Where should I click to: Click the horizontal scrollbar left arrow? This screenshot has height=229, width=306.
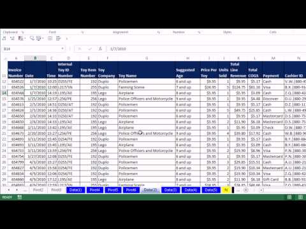(261, 190)
